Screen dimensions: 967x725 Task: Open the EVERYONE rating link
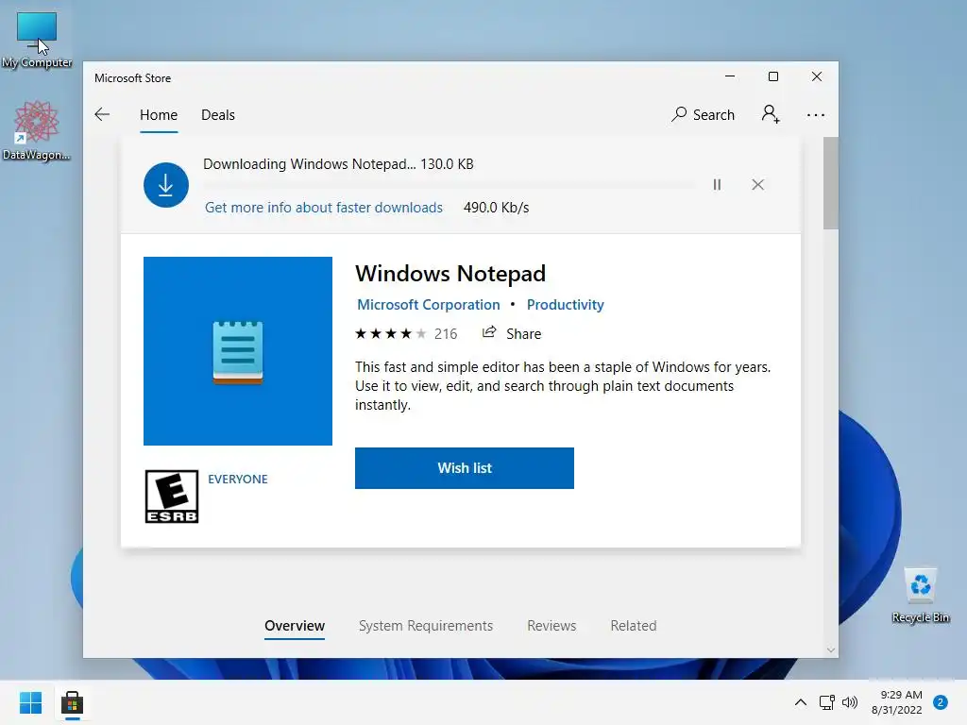point(237,479)
